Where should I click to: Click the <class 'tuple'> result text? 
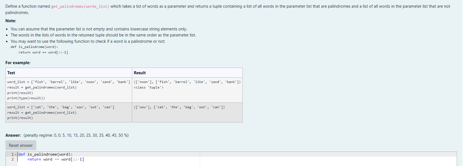149,87
